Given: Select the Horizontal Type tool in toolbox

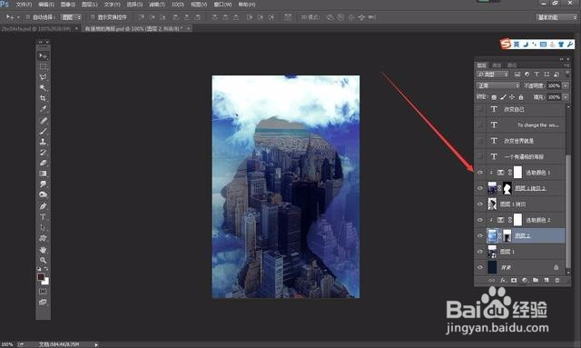Looking at the screenshot, I should click(43, 216).
